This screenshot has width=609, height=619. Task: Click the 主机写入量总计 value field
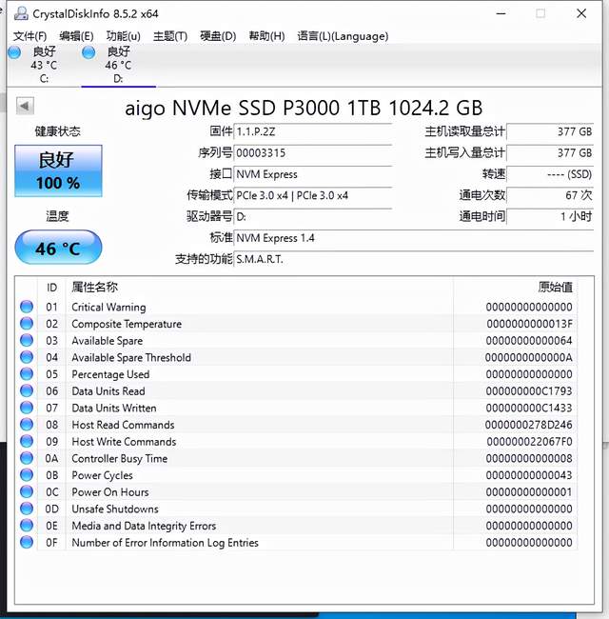pos(550,152)
